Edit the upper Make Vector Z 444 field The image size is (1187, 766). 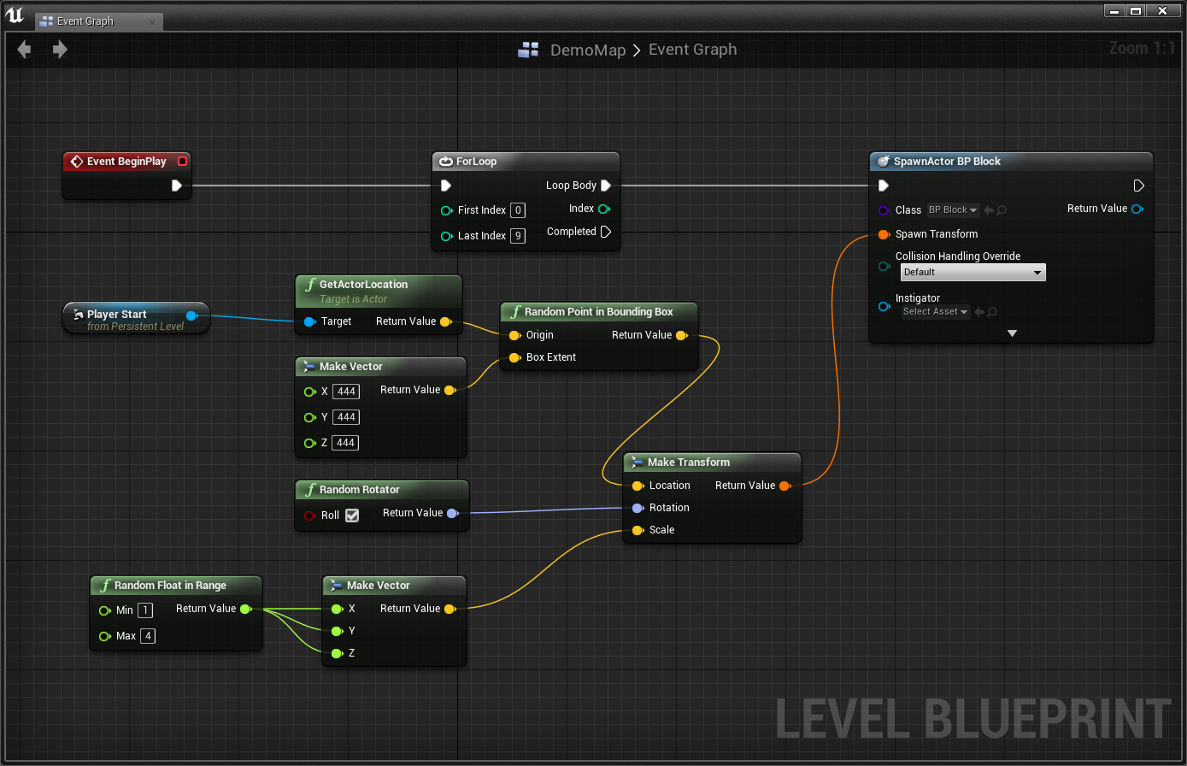[x=346, y=443]
